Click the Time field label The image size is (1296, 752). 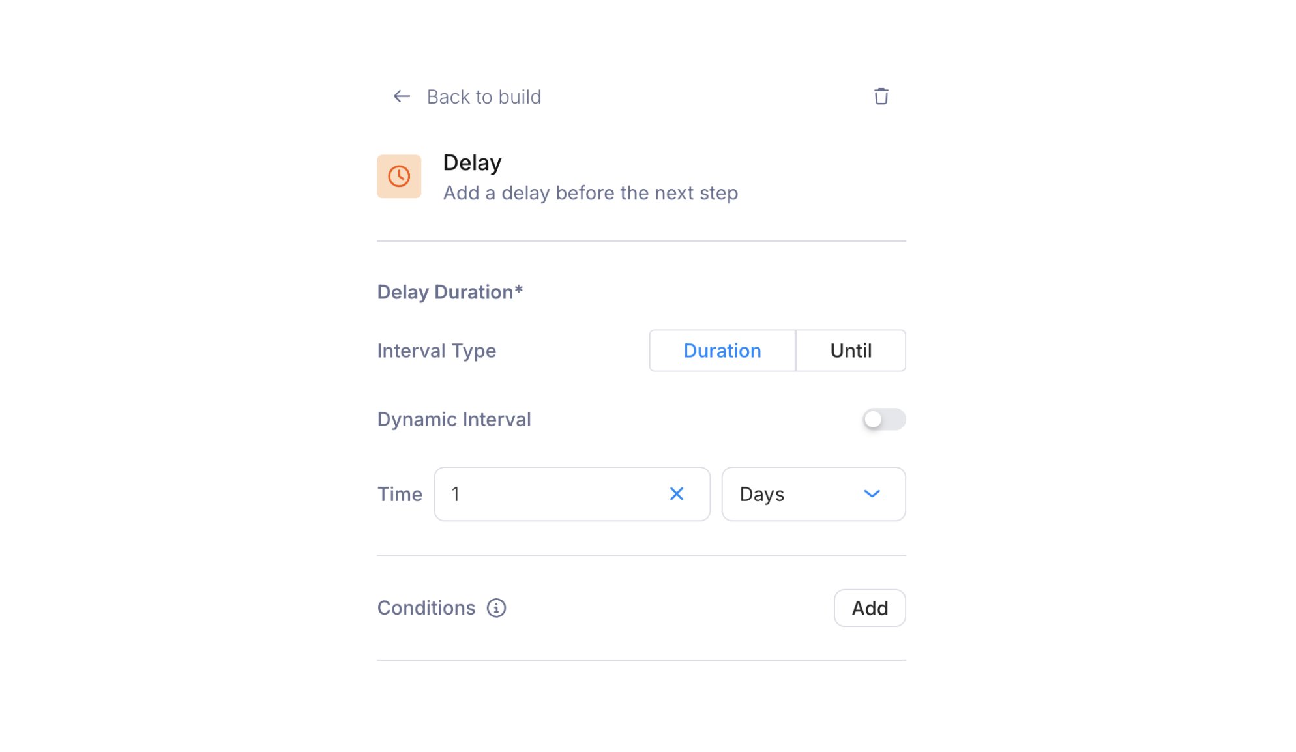click(400, 494)
